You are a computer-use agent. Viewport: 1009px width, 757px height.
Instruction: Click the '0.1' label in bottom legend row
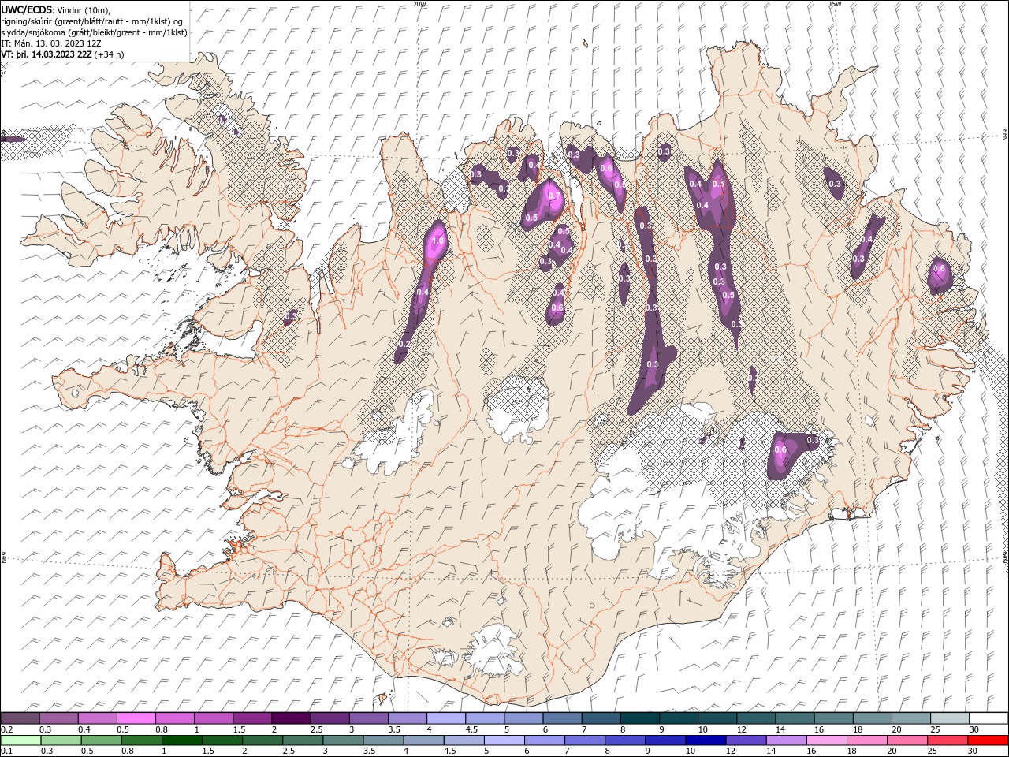pyautogui.click(x=6, y=751)
